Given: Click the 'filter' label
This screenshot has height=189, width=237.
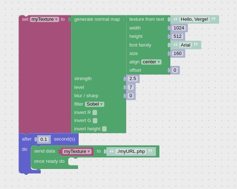Looking at the screenshot, I should pyautogui.click(x=79, y=104).
